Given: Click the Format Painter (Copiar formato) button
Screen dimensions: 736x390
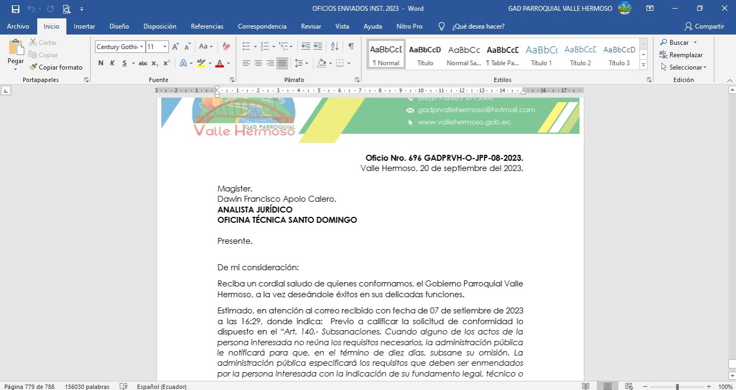Looking at the screenshot, I should [x=56, y=67].
